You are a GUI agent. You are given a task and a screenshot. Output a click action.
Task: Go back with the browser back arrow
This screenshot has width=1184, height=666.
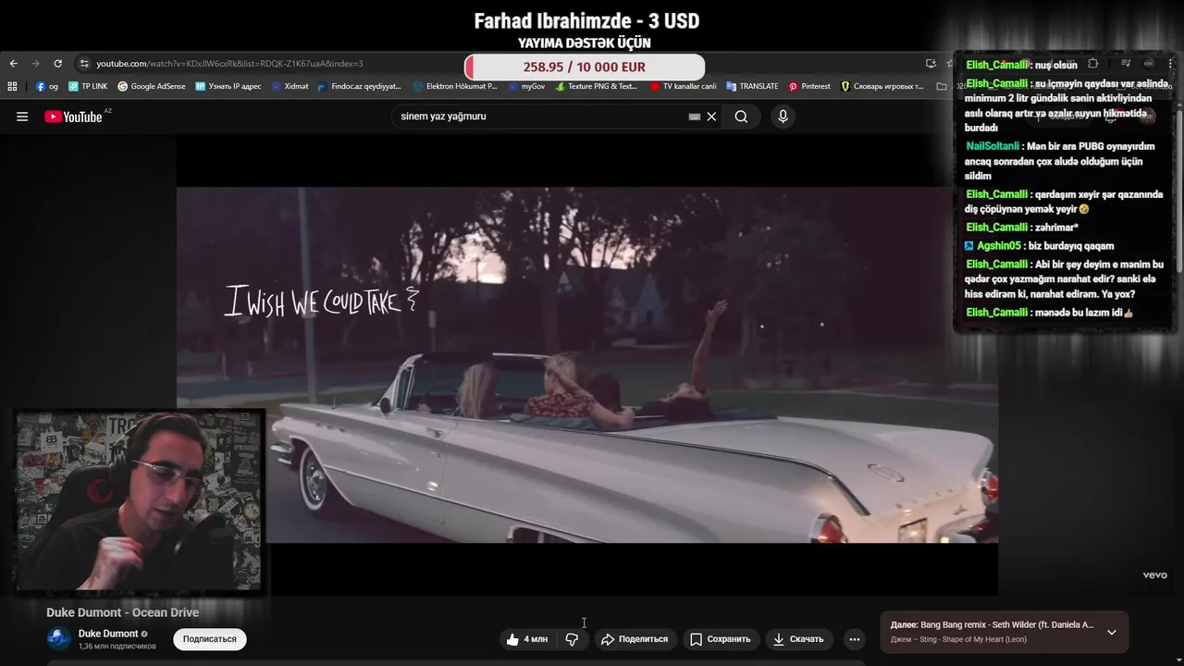13,64
